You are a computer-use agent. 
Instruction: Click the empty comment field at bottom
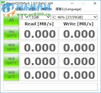click(51, 87)
